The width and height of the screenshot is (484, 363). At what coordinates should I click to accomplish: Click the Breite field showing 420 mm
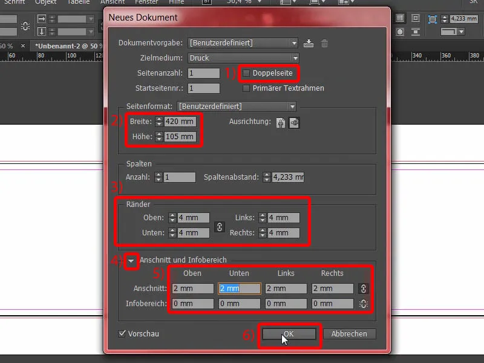pyautogui.click(x=180, y=122)
